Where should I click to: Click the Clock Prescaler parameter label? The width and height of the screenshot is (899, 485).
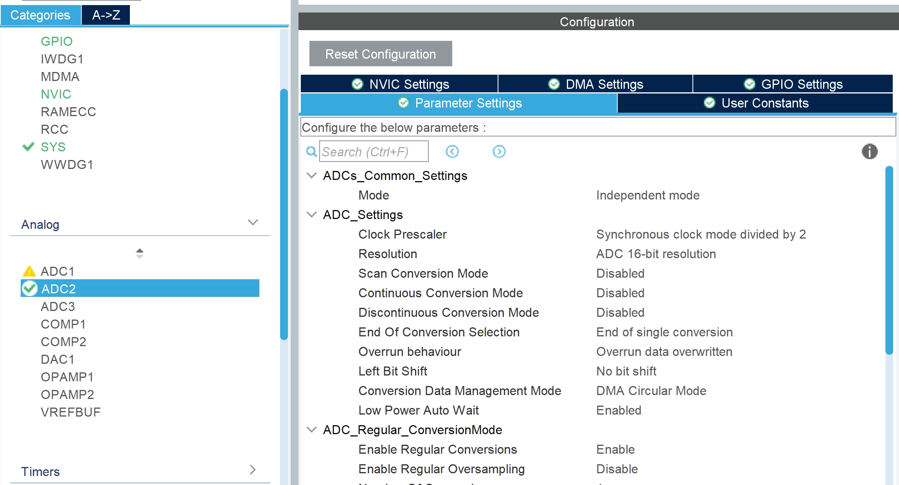tap(403, 234)
